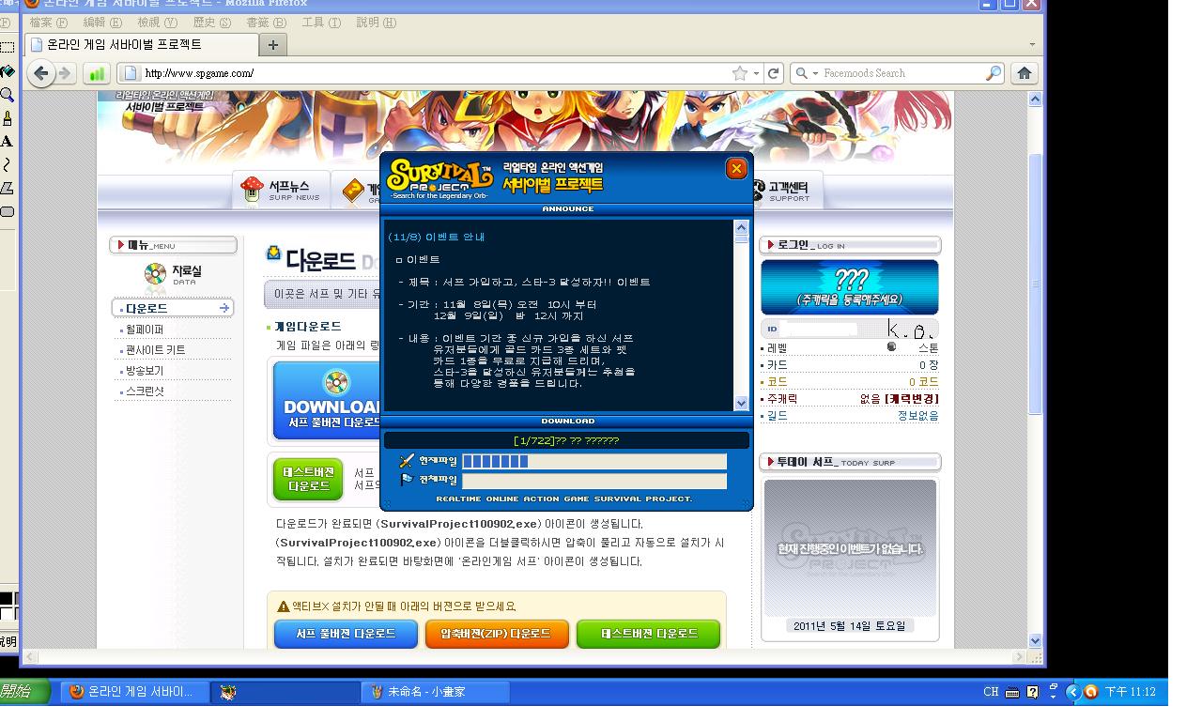
Task: Click the page vertical scrollbar down arrow
Action: [1035, 640]
